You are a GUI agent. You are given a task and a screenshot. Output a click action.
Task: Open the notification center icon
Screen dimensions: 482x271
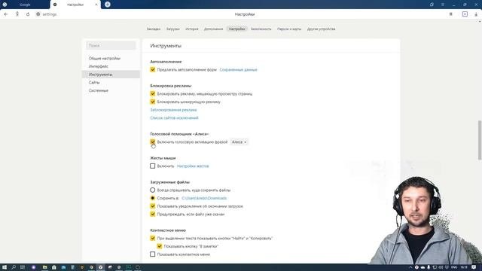click(x=474, y=267)
